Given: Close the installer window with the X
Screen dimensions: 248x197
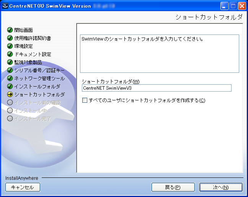Looking at the screenshot, I should (242, 6).
